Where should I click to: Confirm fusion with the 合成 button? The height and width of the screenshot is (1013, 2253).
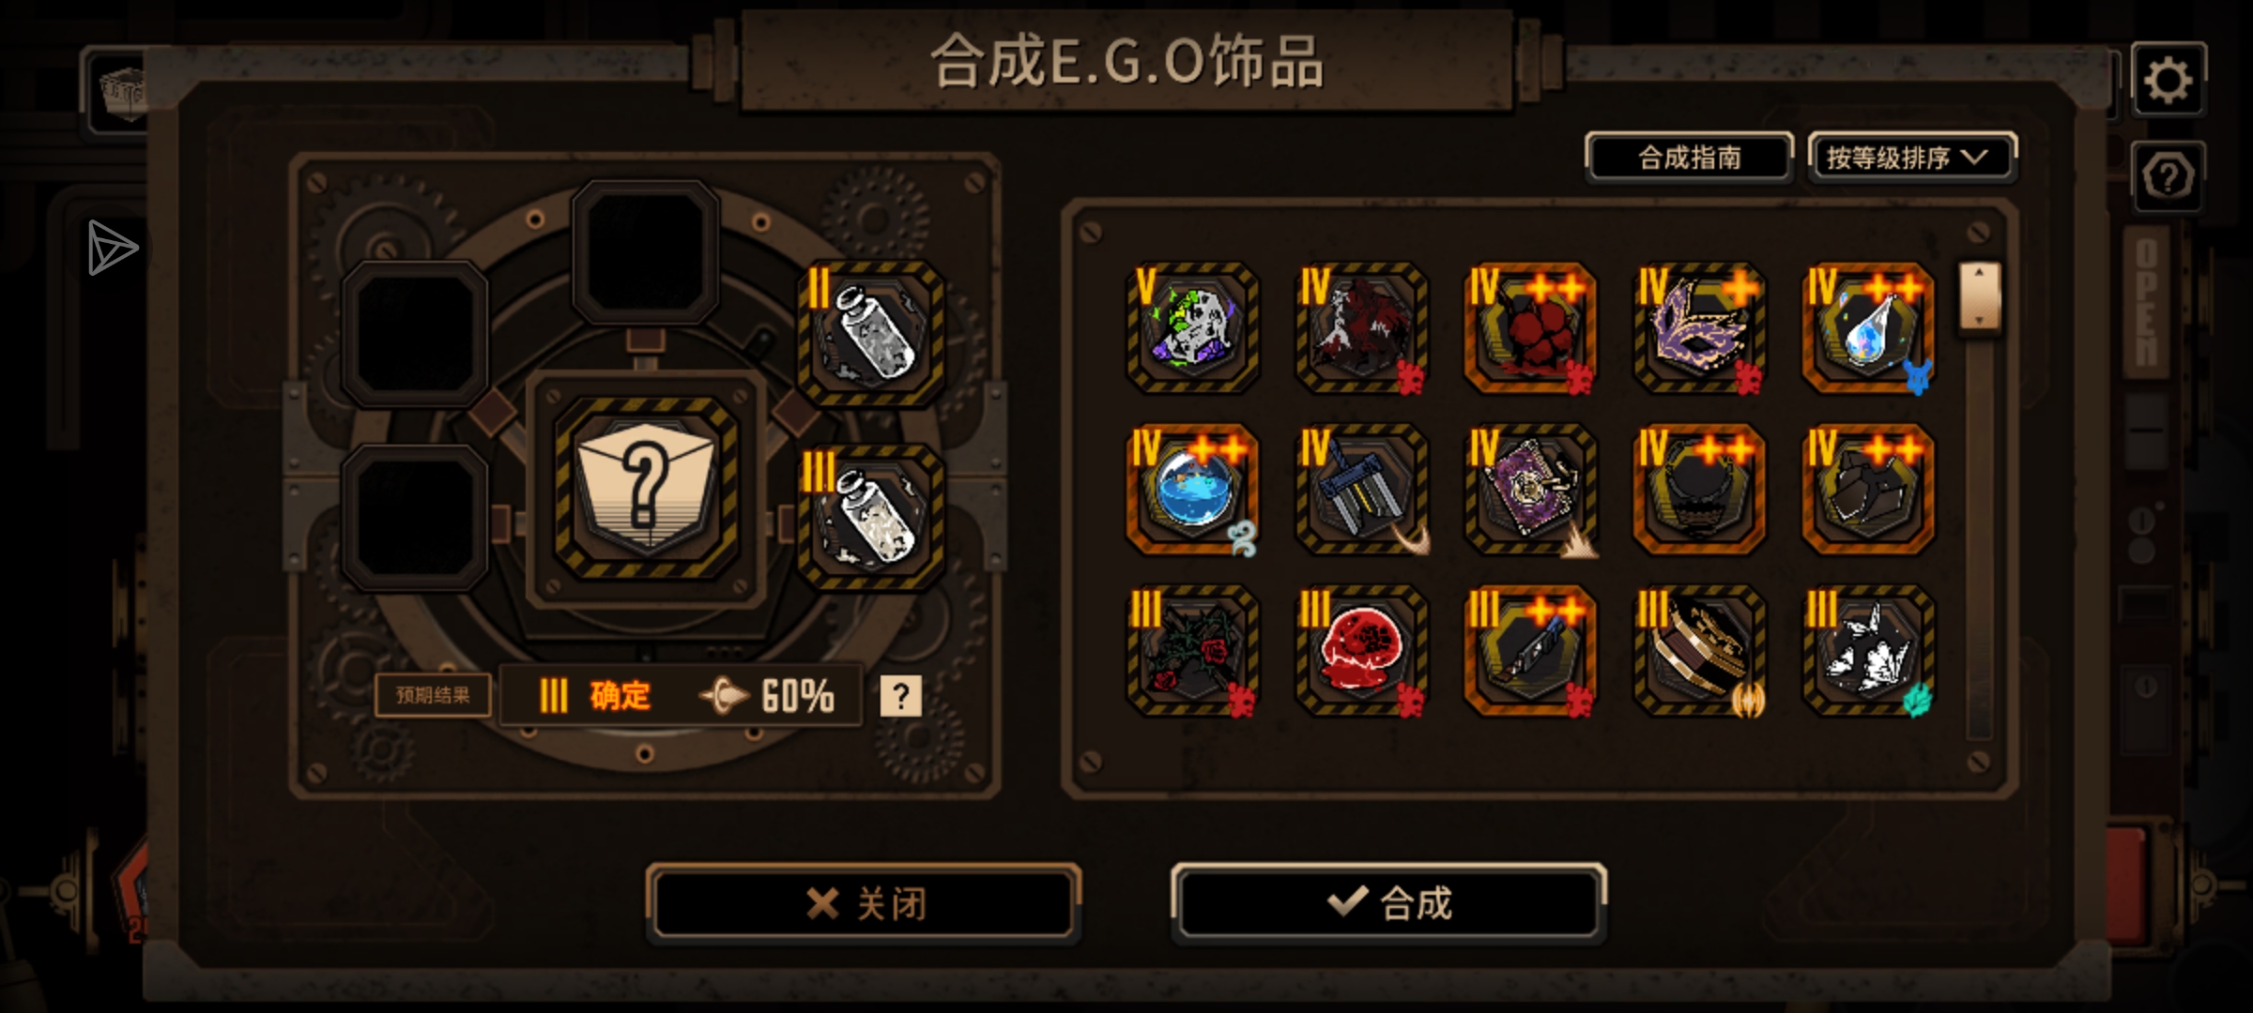[1389, 903]
